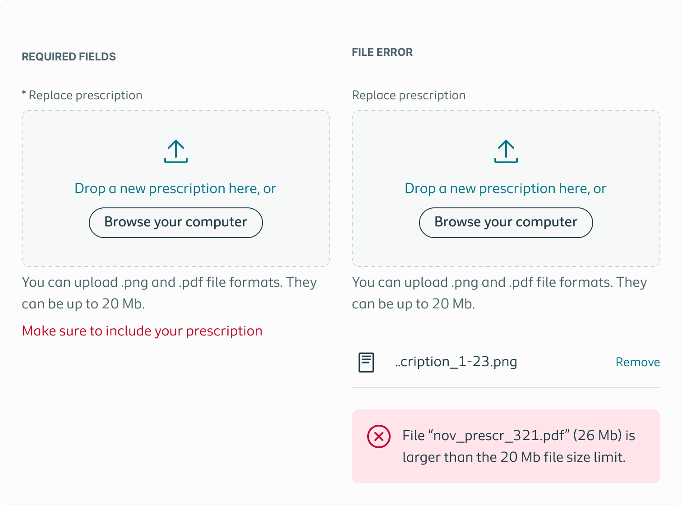The image size is (682, 505).
Task: Click the 'Drop a new prescription here, or' text on right
Action: click(x=506, y=188)
